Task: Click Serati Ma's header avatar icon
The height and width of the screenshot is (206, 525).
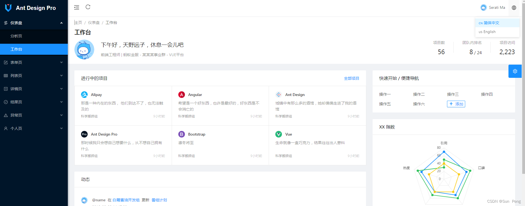Action: [483, 7]
